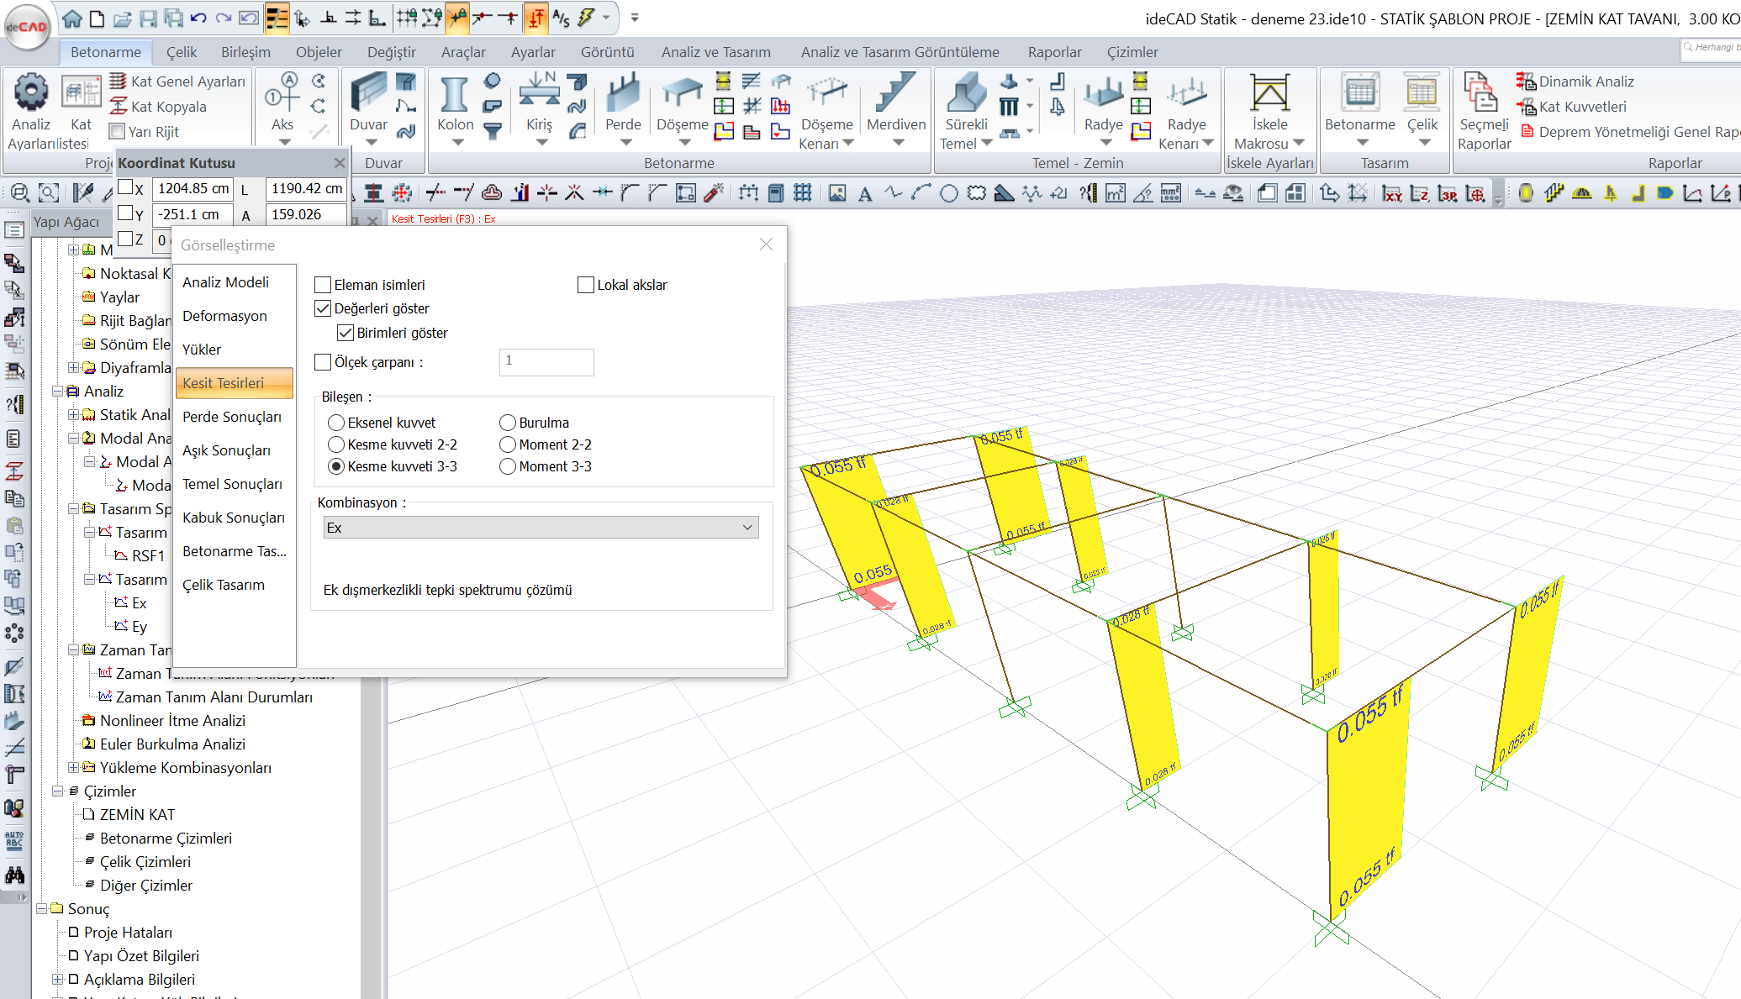Image resolution: width=1741 pixels, height=999 pixels.
Task: Click the Kolon tool icon
Action: 455,94
